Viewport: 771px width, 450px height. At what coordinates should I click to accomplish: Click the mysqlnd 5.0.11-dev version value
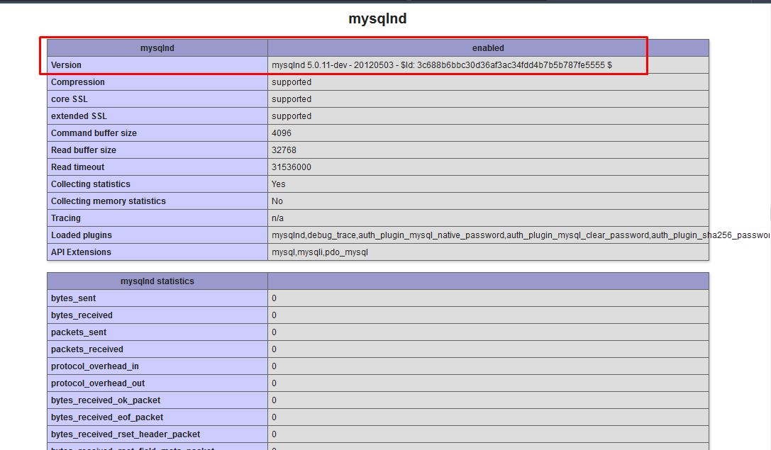click(x=441, y=65)
